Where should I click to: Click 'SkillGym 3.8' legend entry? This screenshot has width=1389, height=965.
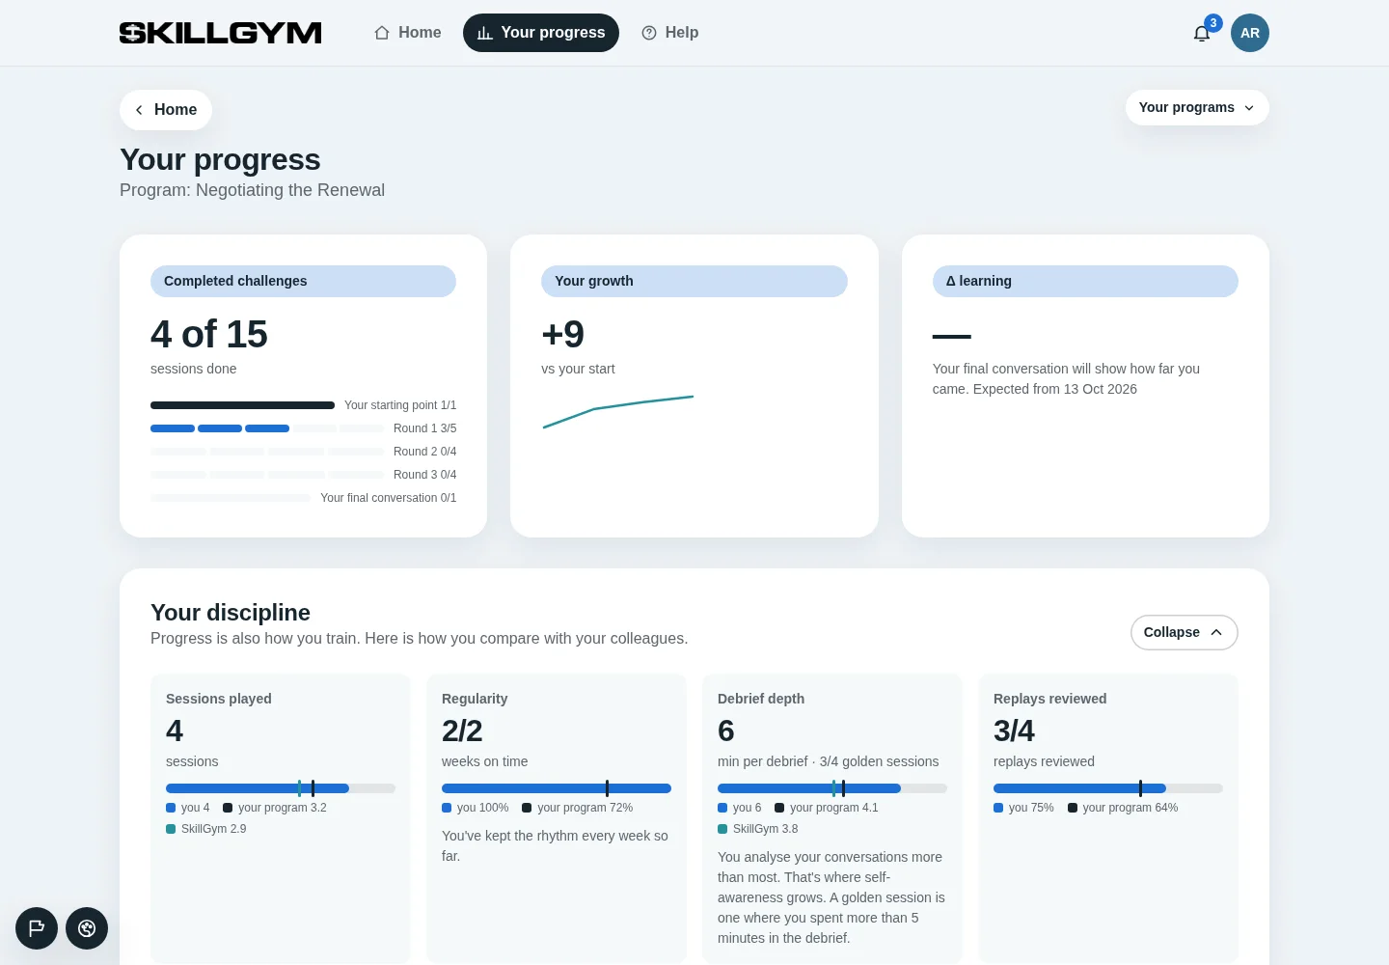758,829
